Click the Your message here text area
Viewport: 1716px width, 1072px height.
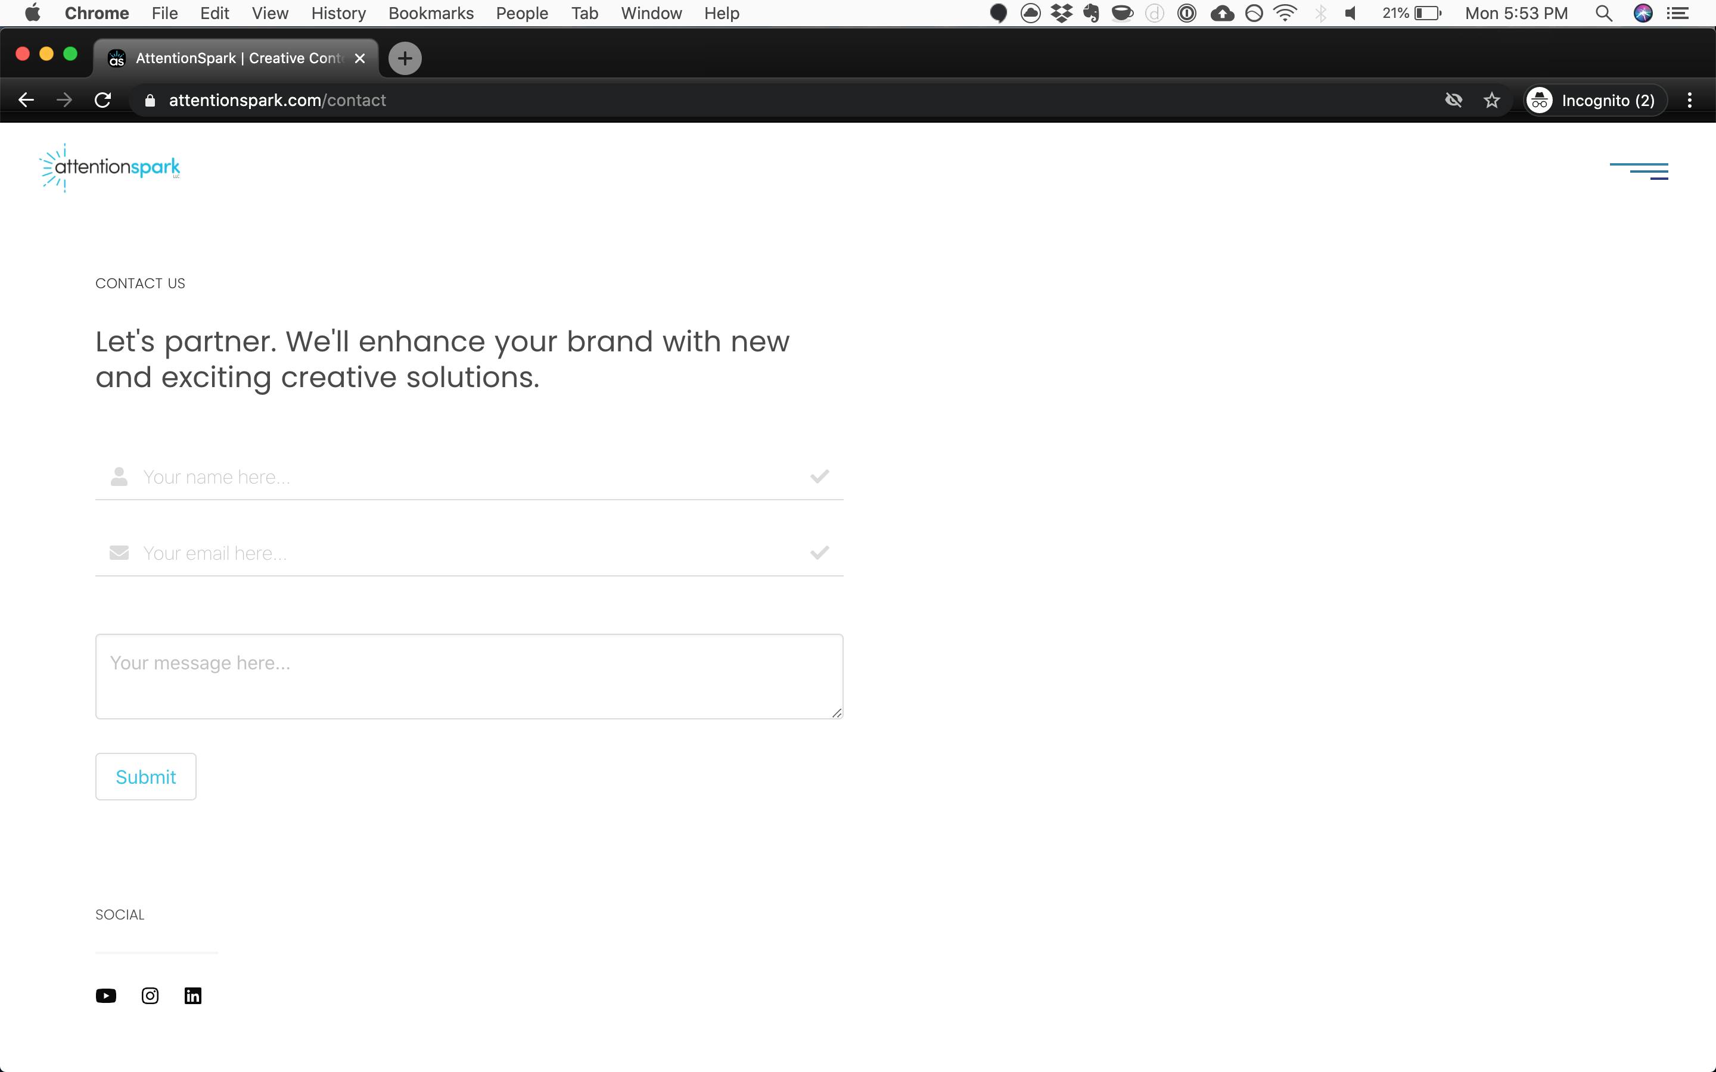470,675
